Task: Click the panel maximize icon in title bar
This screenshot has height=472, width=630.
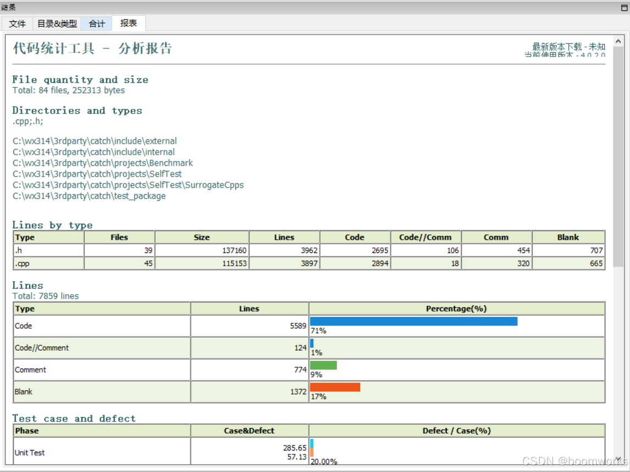Action: click(625, 7)
